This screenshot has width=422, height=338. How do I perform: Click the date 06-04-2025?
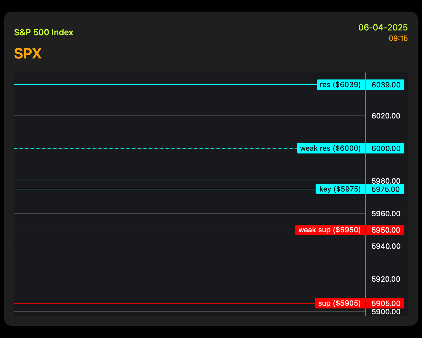tap(383, 27)
